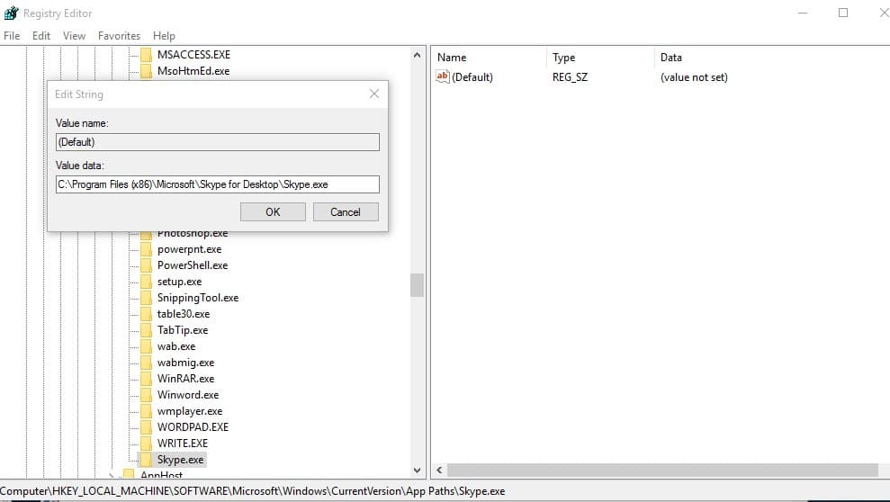Close the Edit String dialog with X

coord(374,94)
